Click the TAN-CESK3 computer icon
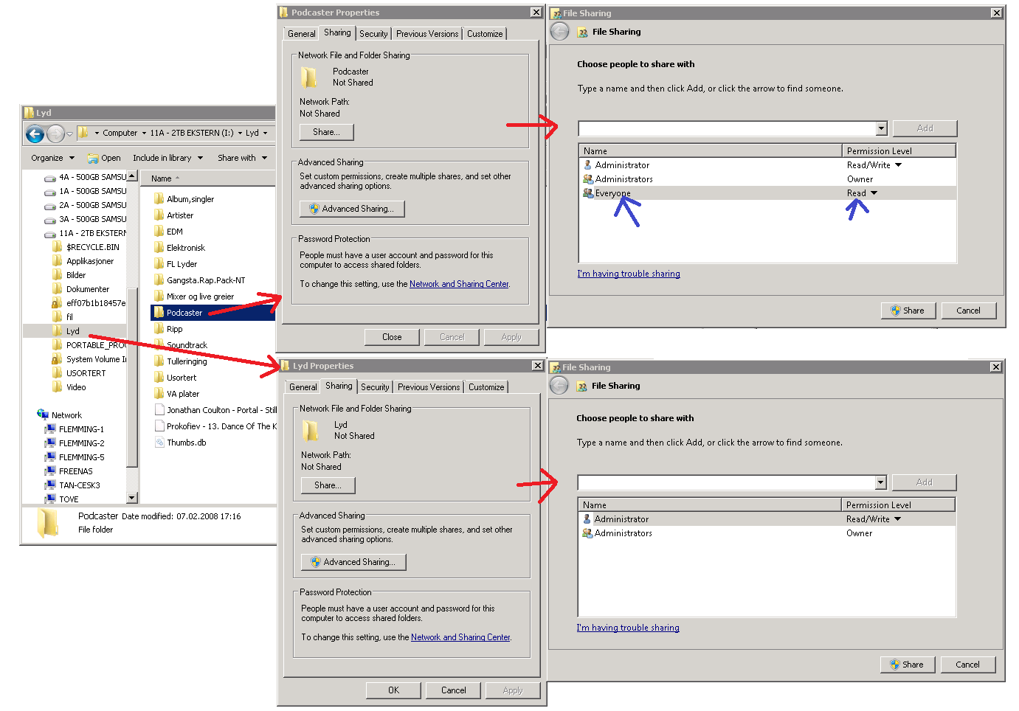Viewport: 1019px width, 711px height. coord(50,485)
